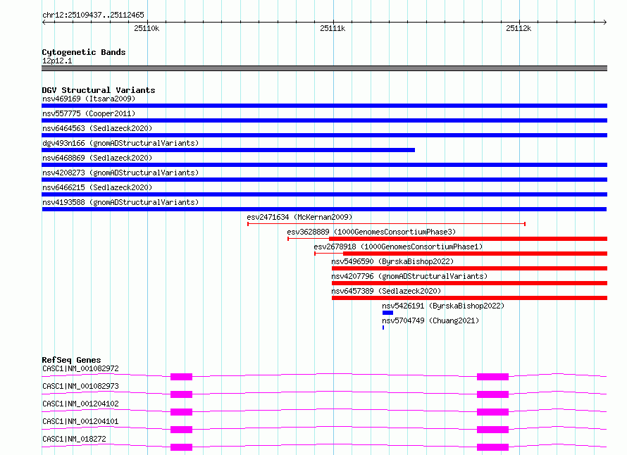Click the 25111k ruler position label

click(333, 28)
